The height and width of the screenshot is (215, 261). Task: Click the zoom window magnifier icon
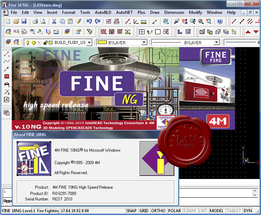(201, 21)
